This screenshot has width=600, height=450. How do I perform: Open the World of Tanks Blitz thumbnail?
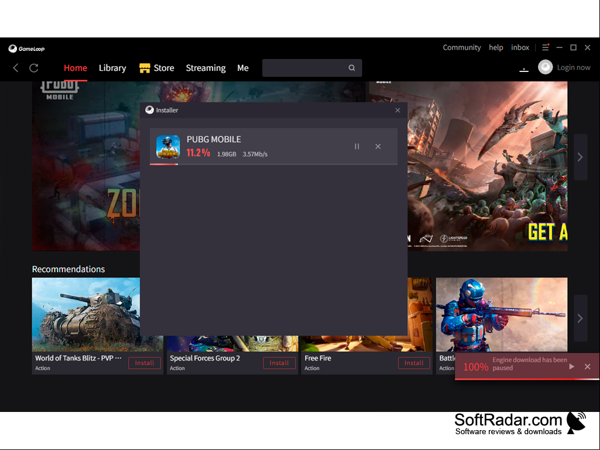86,315
